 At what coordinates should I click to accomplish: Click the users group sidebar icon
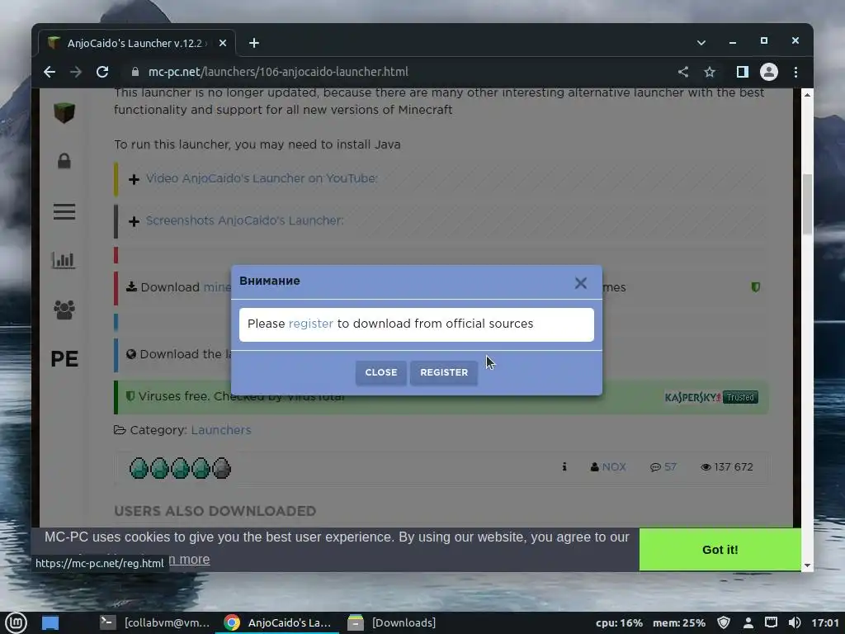click(x=64, y=310)
